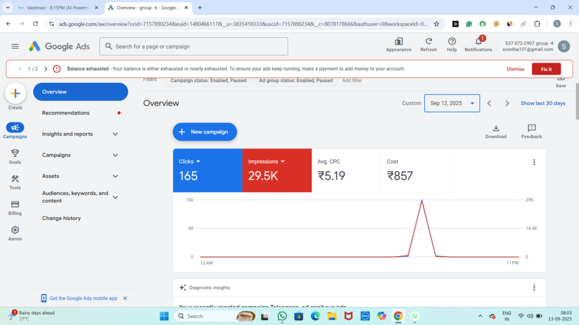The image size is (579, 325).
Task: Open a new browser tab
Action: tap(200, 7)
